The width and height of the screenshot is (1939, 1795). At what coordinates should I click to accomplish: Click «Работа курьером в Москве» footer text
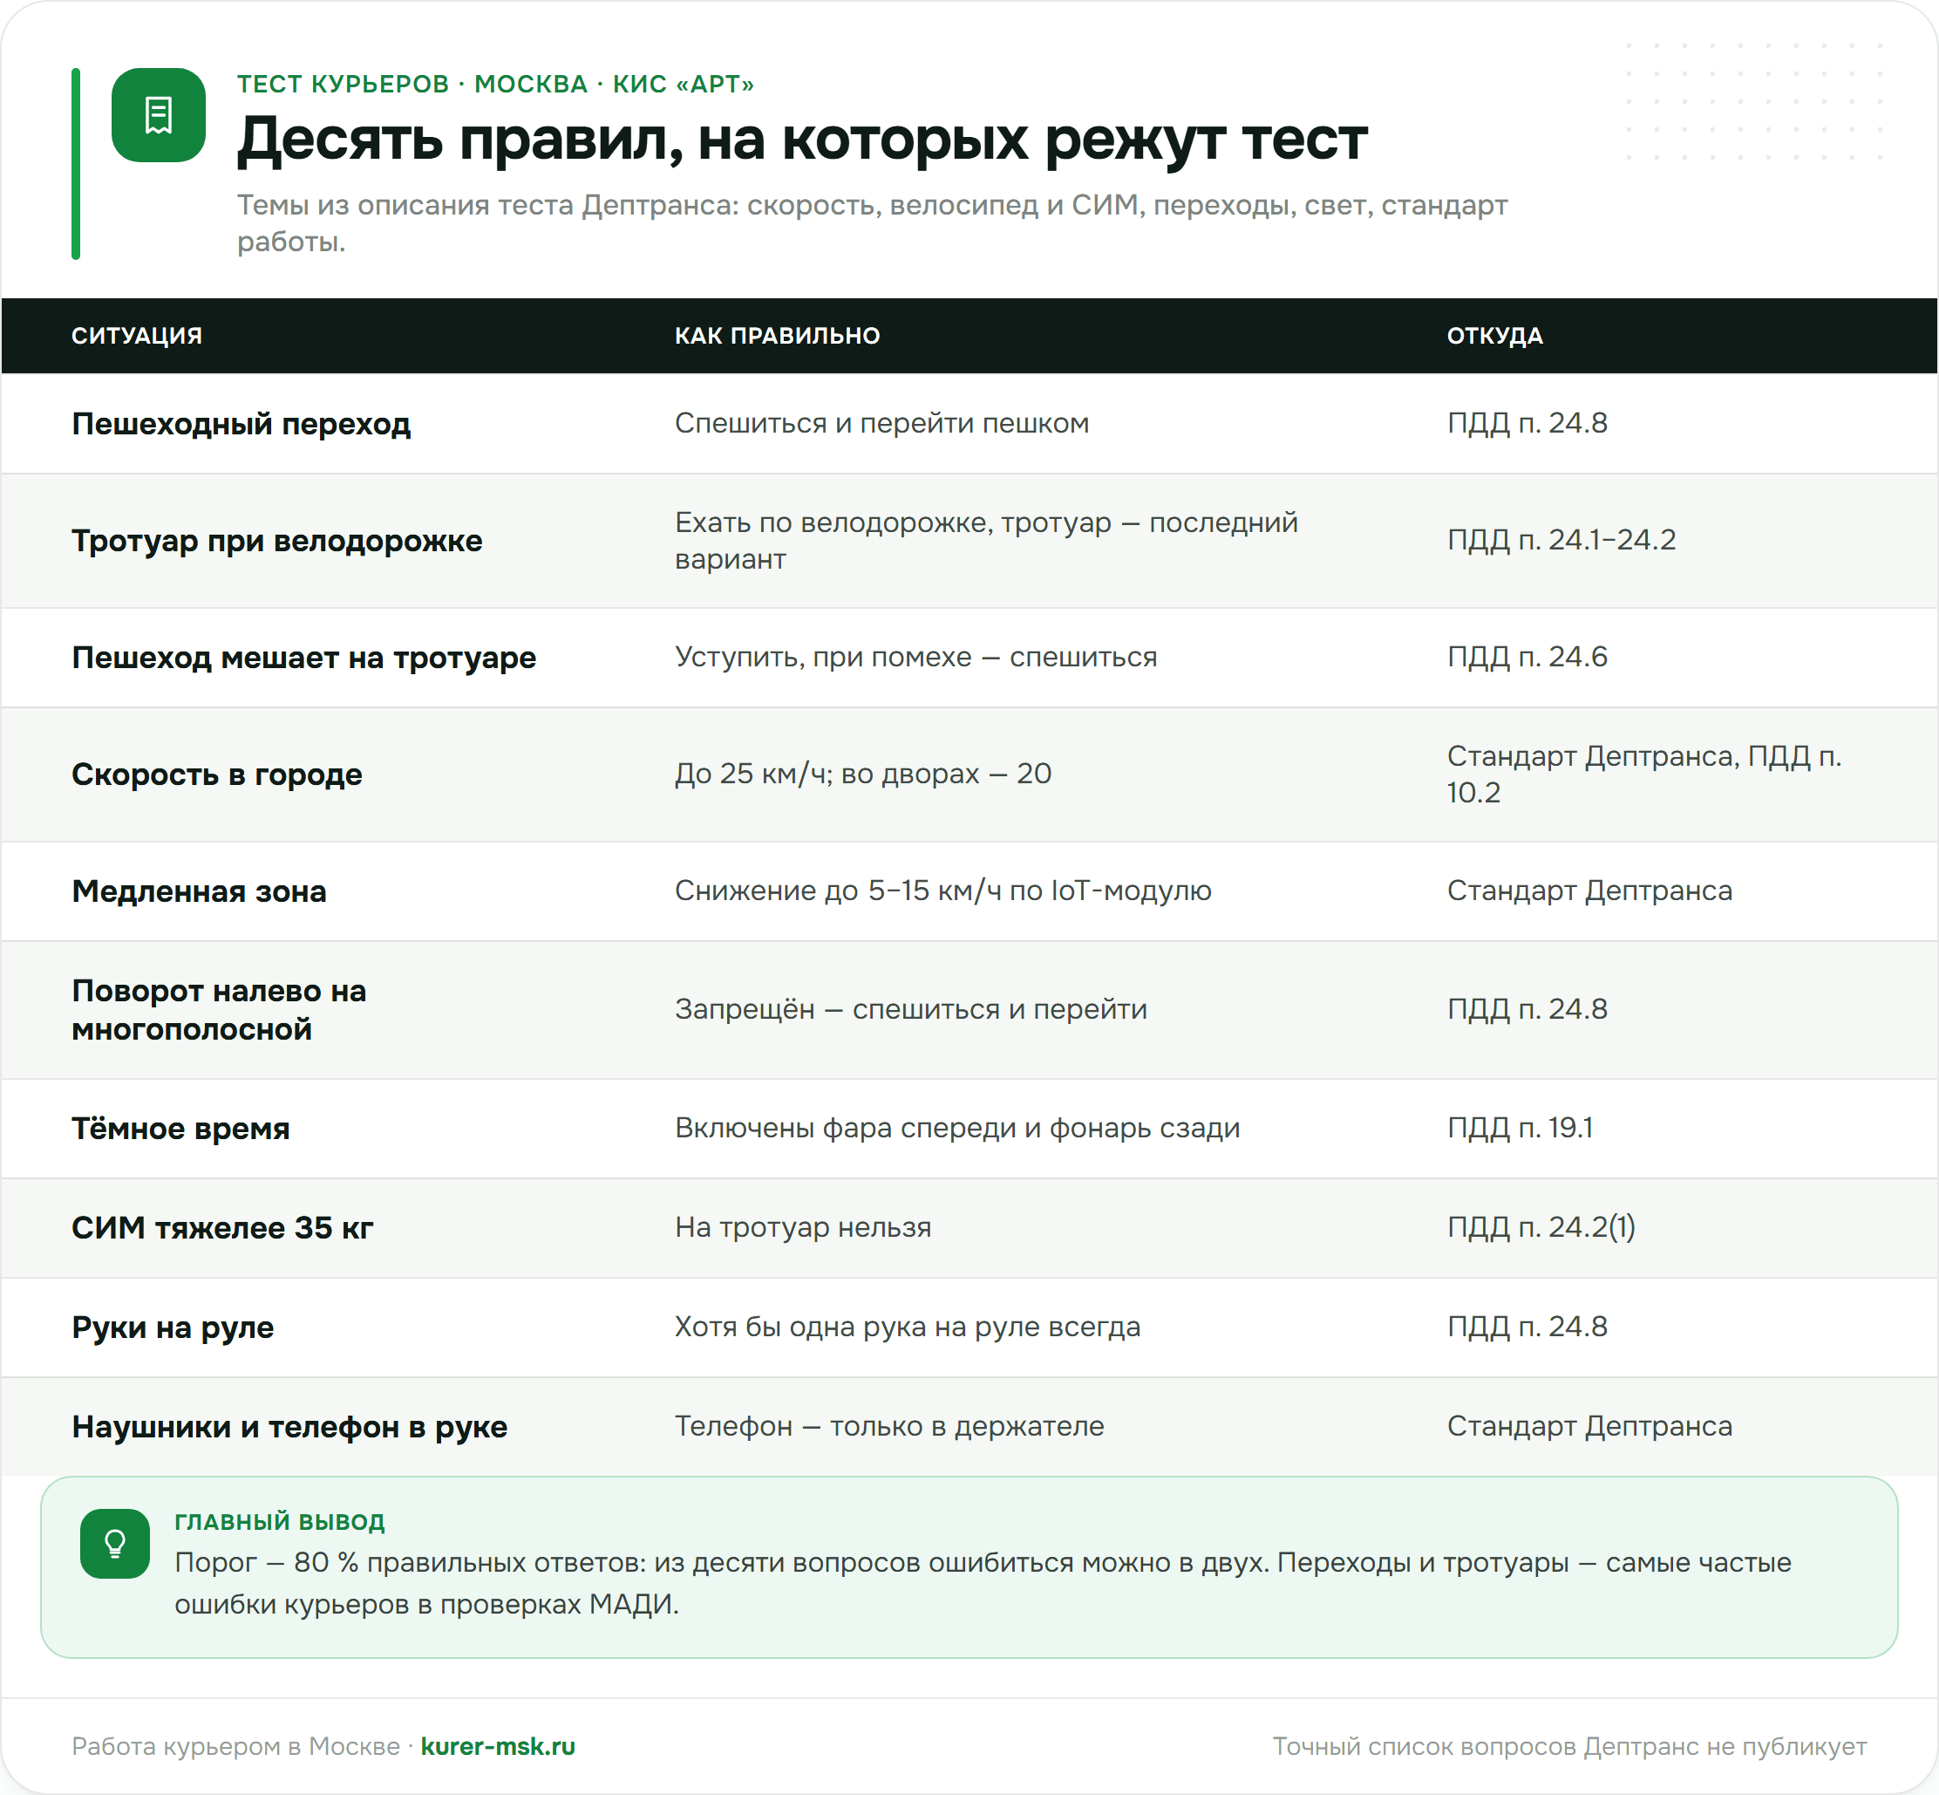(x=236, y=1746)
